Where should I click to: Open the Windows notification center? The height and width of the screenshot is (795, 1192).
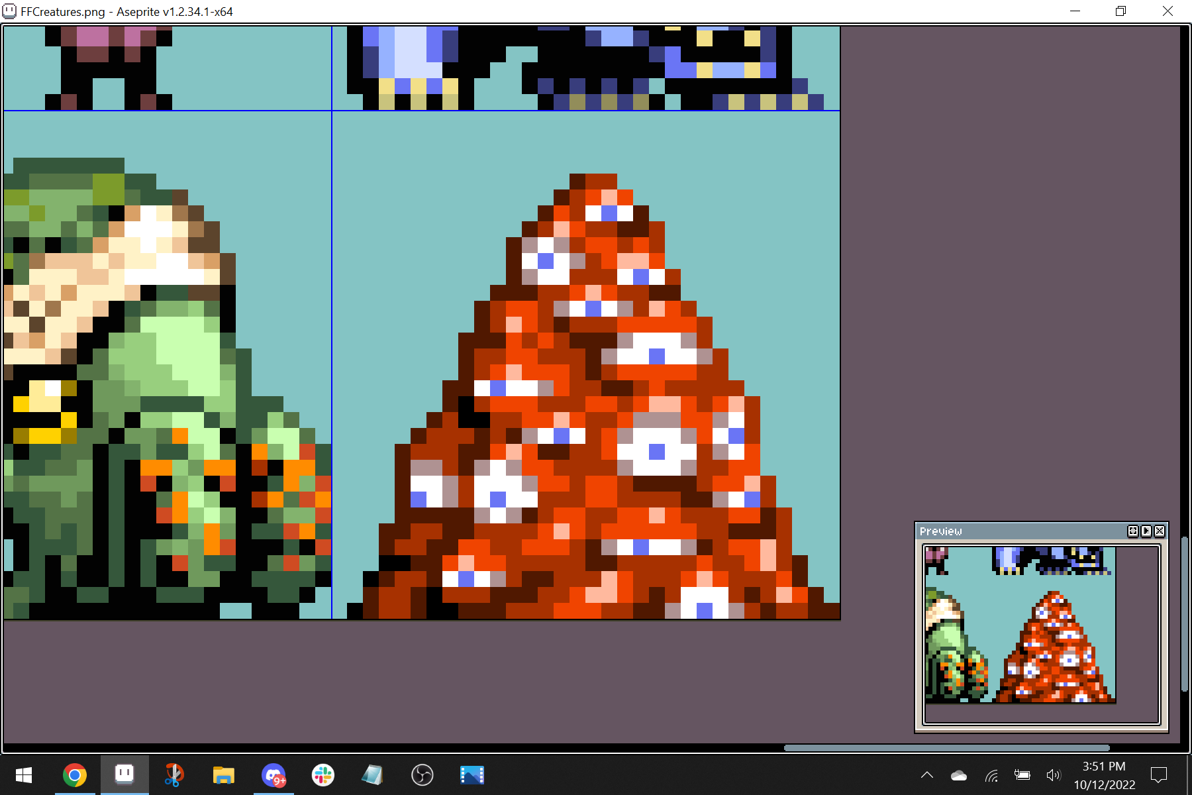pyautogui.click(x=1160, y=775)
